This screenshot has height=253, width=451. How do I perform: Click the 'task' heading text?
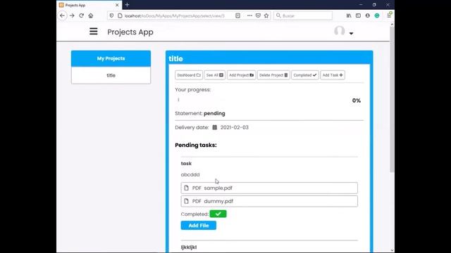[186, 163]
